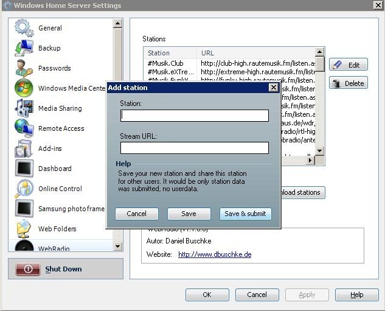Focus the Station name input field
Screen dimensions: 385x311
click(195, 116)
